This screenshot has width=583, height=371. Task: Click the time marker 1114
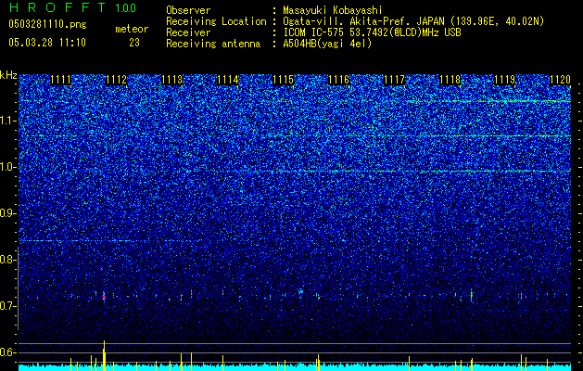pos(228,80)
